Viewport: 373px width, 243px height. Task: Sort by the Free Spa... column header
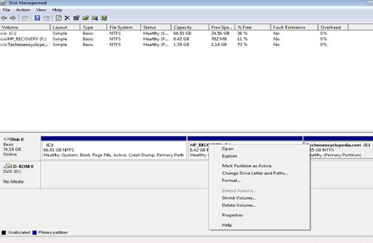222,27
